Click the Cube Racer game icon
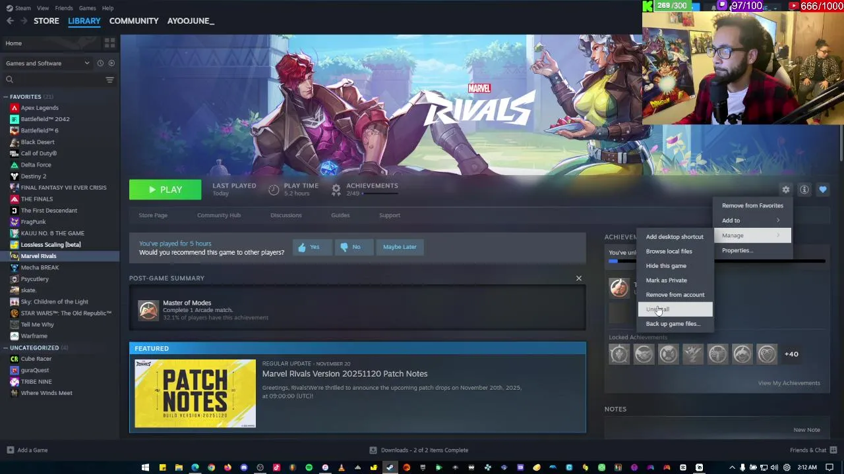This screenshot has height=474, width=844. coord(15,359)
